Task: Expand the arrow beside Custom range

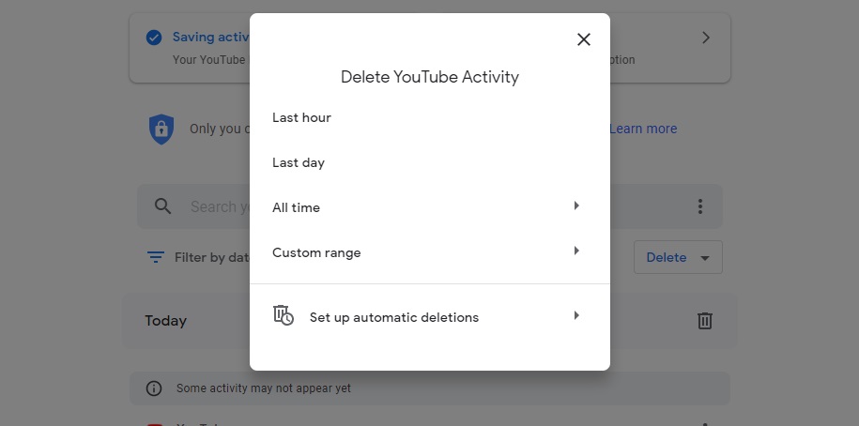Action: coord(576,251)
